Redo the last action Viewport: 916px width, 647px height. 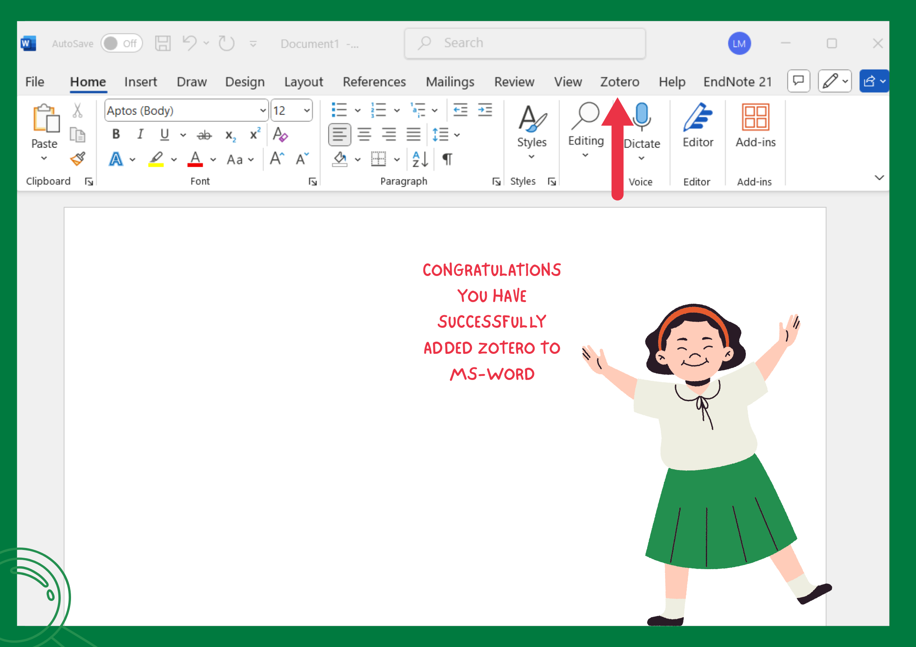226,43
